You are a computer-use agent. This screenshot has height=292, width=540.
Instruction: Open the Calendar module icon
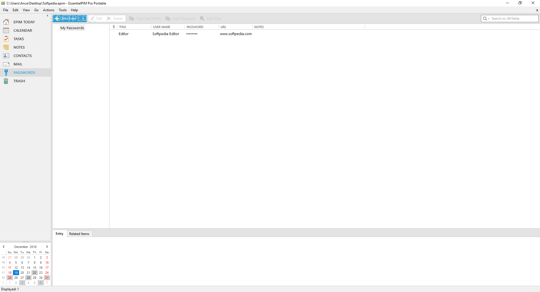click(x=6, y=30)
